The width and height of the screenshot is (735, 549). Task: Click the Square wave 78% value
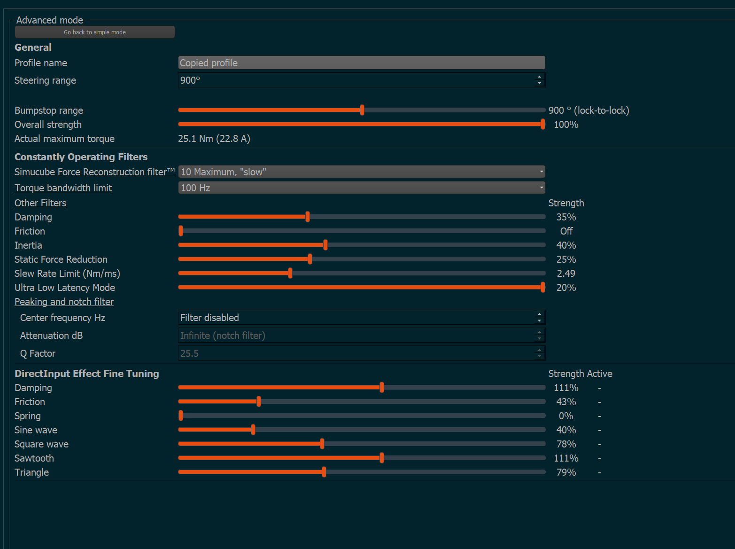tap(566, 444)
